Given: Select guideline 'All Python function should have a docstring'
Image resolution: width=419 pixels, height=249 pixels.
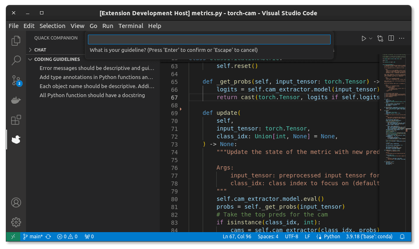Looking at the screenshot, I should [x=93, y=95].
